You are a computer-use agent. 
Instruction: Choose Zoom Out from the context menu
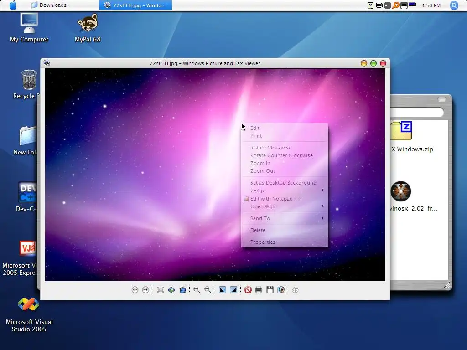pyautogui.click(x=285, y=171)
